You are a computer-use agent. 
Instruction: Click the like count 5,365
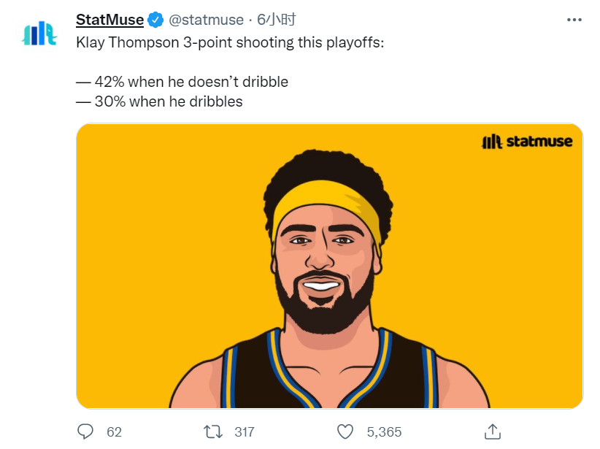(384, 432)
